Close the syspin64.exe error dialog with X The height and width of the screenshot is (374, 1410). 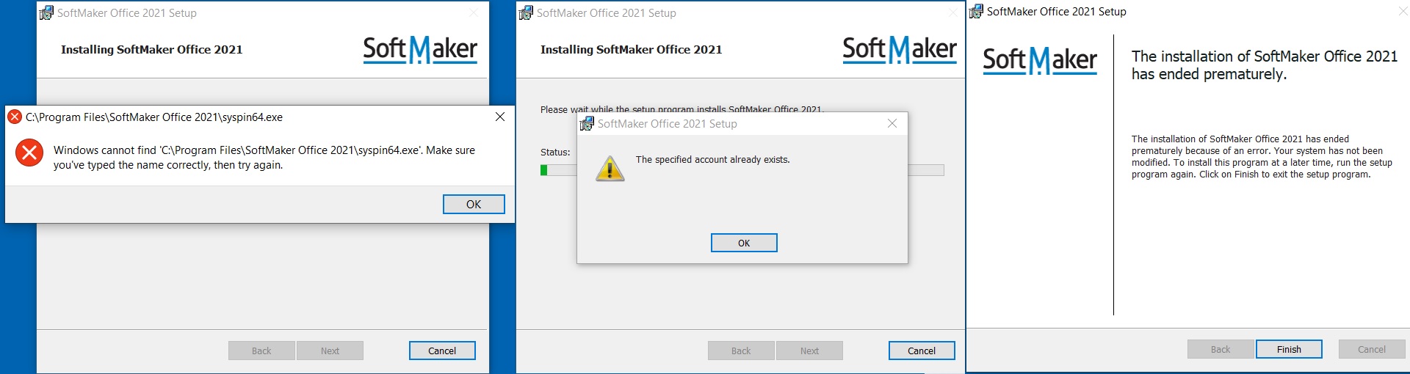(500, 117)
